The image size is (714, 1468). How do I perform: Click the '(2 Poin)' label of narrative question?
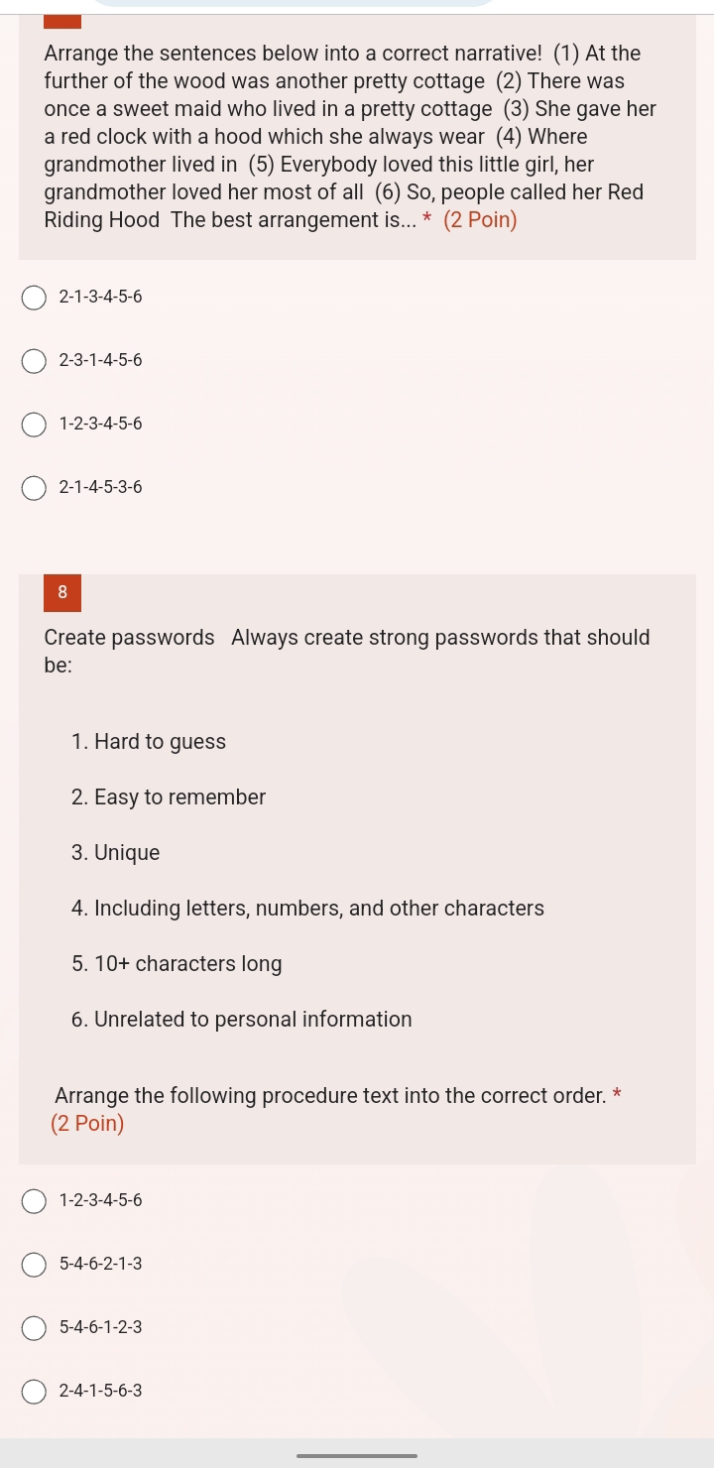(480, 220)
